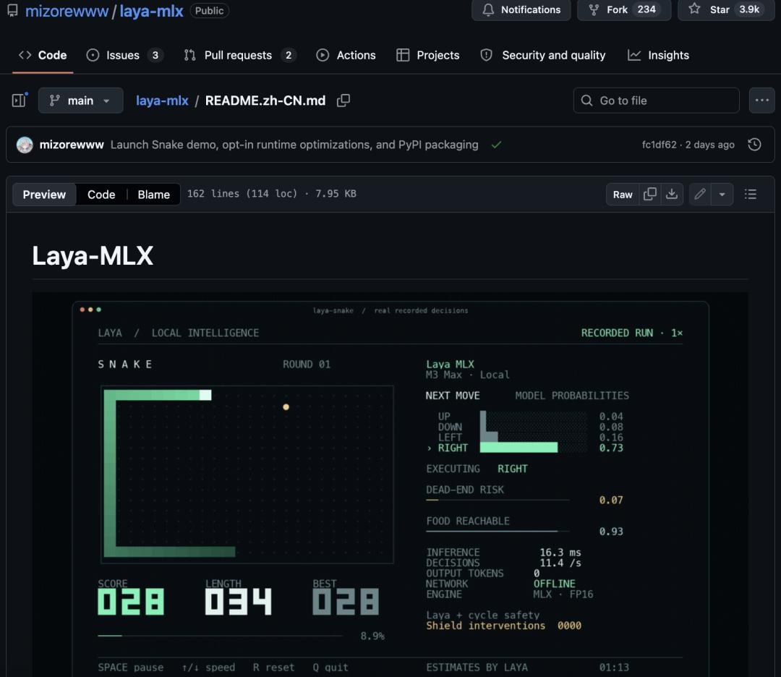Open the document outline
781x677 pixels.
pyautogui.click(x=751, y=195)
